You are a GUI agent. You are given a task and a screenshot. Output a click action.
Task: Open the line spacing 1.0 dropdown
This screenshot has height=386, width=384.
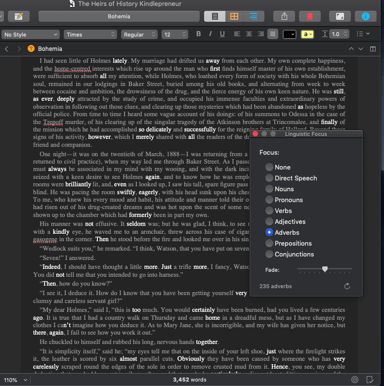click(x=339, y=34)
